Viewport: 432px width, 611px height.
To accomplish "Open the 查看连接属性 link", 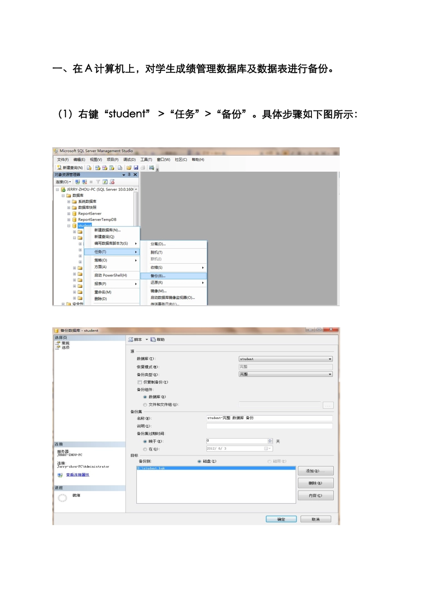I will 78,475.
